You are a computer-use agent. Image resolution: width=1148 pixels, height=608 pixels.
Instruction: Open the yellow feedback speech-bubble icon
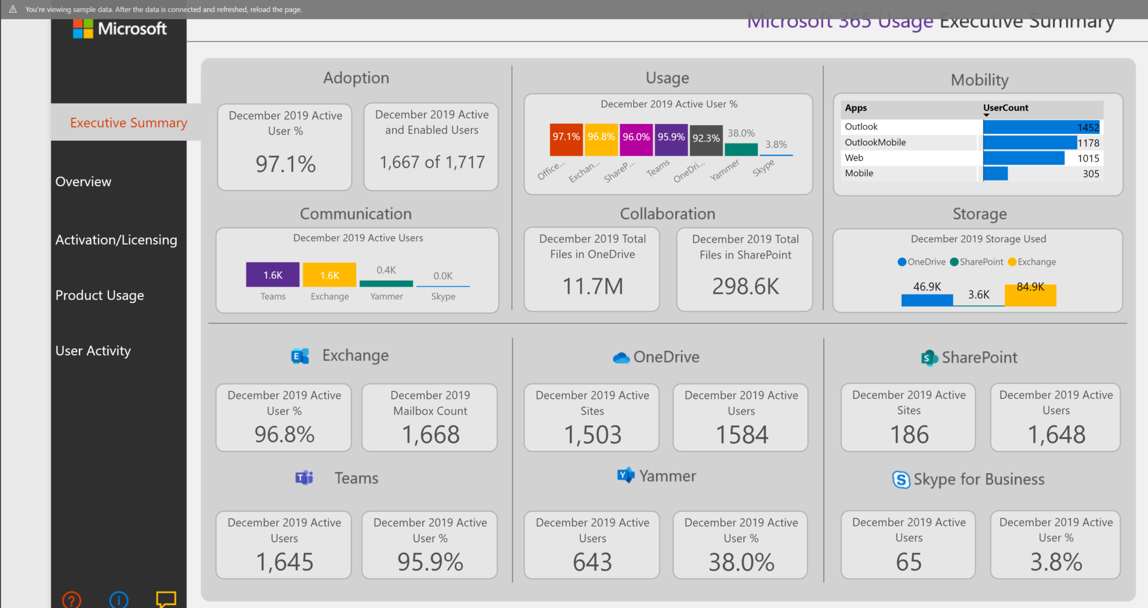tap(166, 599)
